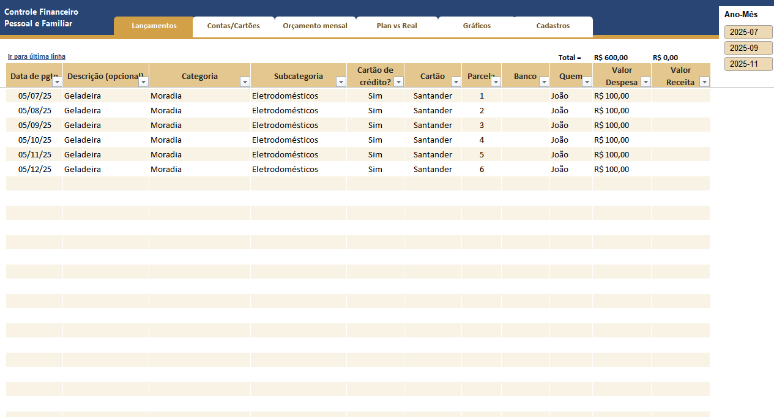Image resolution: width=774 pixels, height=417 pixels.
Task: Open the Valor Receita filter dropdown
Action: tap(704, 82)
